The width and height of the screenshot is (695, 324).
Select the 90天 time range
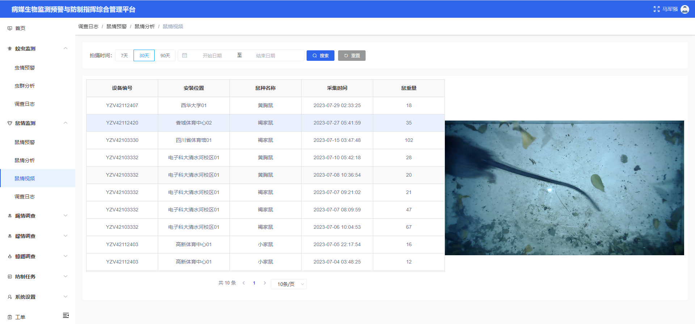click(165, 55)
